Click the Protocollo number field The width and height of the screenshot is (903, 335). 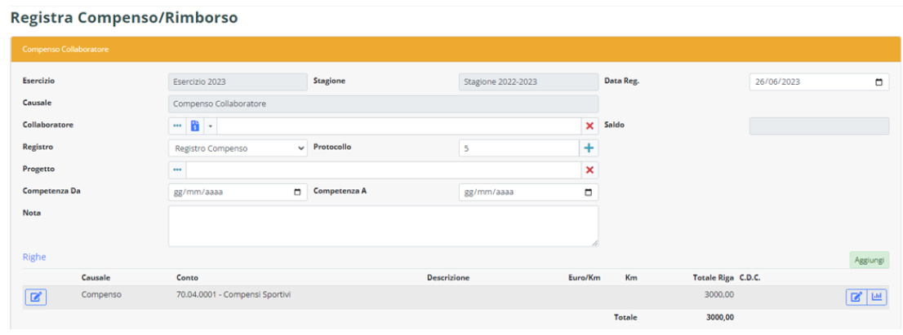pyautogui.click(x=518, y=148)
